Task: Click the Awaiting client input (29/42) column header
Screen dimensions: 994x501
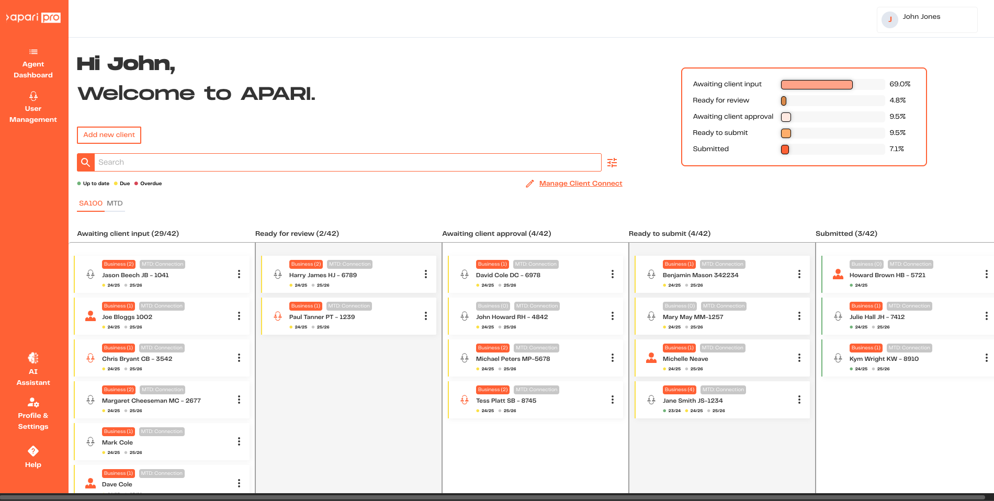Action: (x=128, y=234)
